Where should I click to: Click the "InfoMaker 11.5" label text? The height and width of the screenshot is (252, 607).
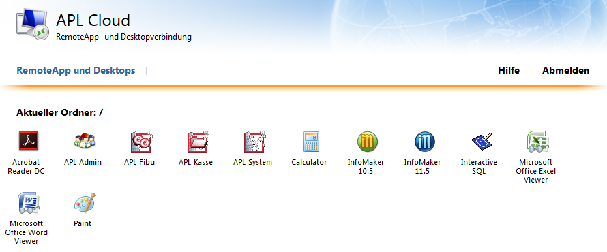(x=422, y=167)
